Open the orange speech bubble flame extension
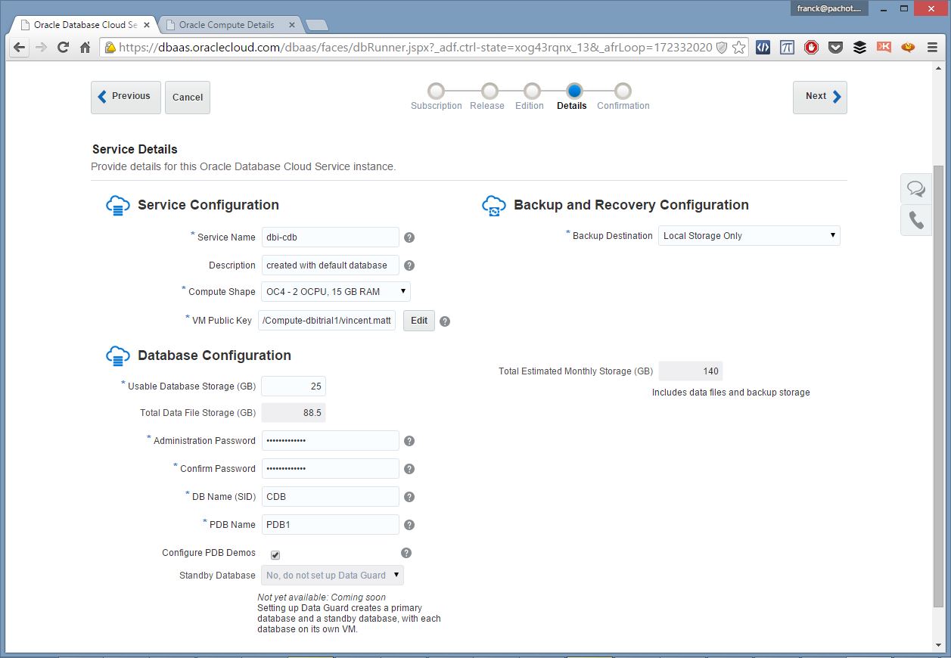The height and width of the screenshot is (658, 951). [908, 47]
